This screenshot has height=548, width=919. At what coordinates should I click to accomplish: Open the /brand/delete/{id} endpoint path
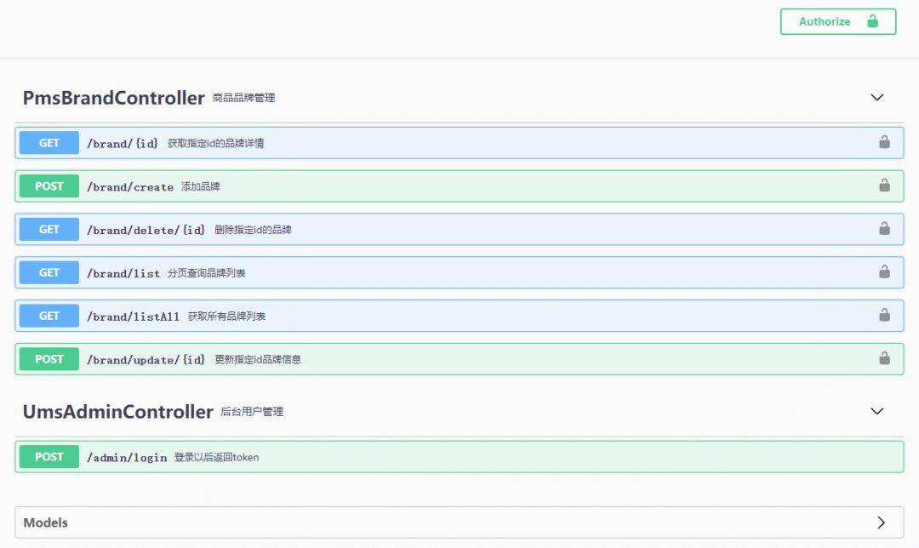pos(146,230)
